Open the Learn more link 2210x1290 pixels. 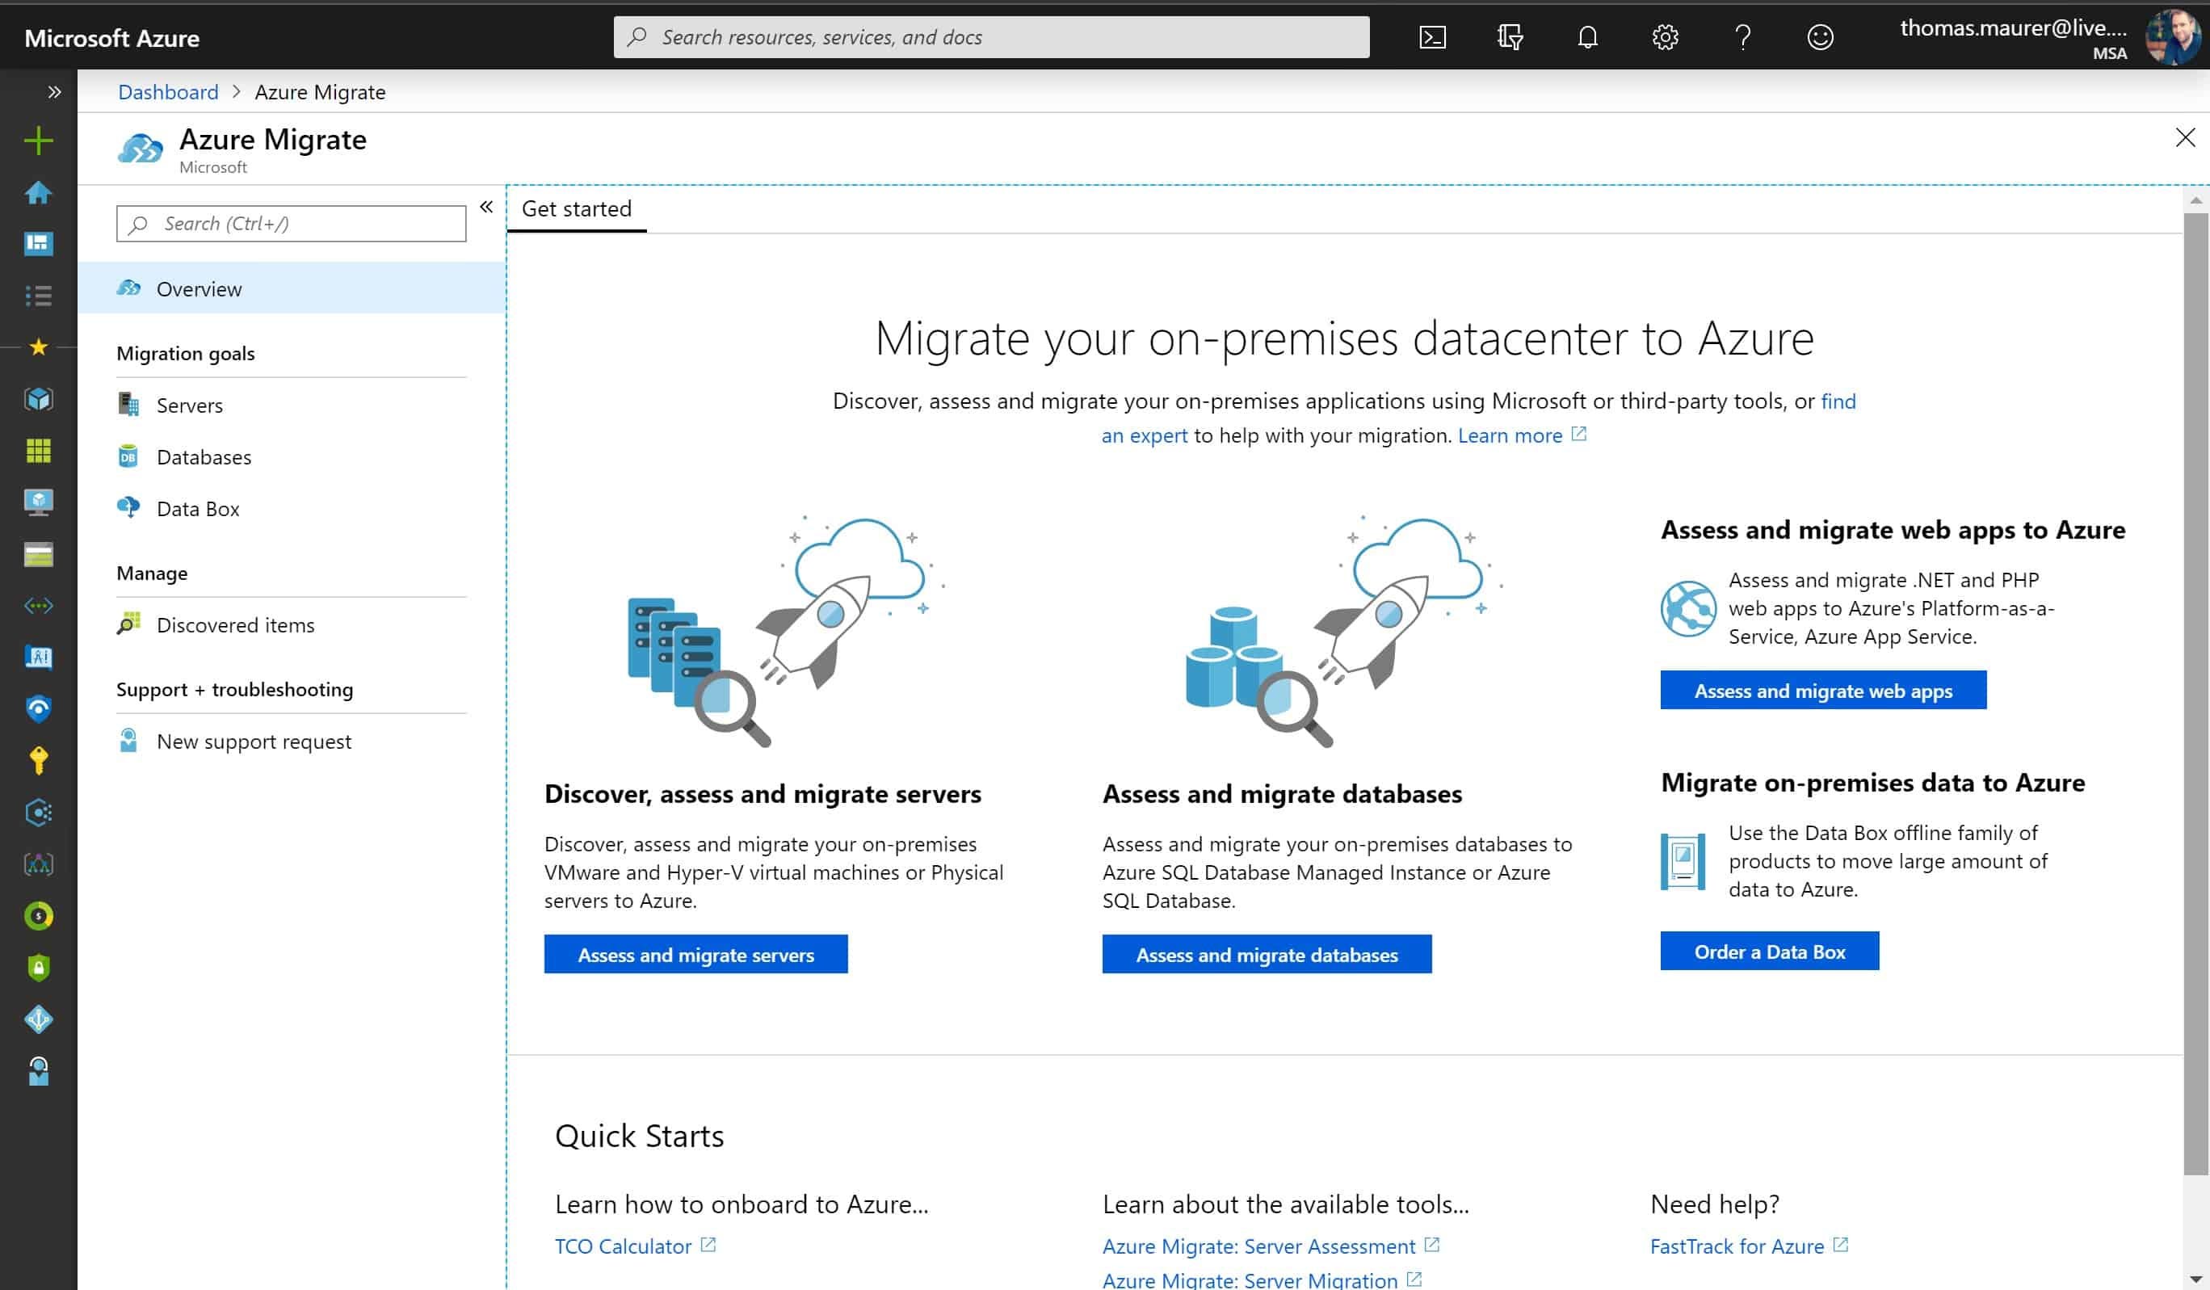(x=1522, y=436)
